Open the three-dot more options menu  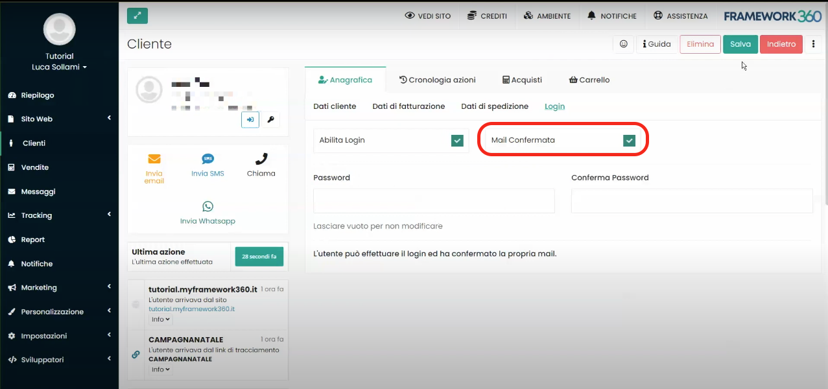pyautogui.click(x=813, y=44)
